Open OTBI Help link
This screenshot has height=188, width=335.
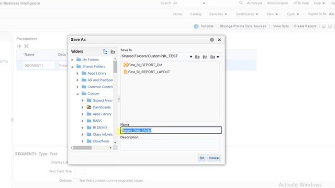[x=301, y=3]
